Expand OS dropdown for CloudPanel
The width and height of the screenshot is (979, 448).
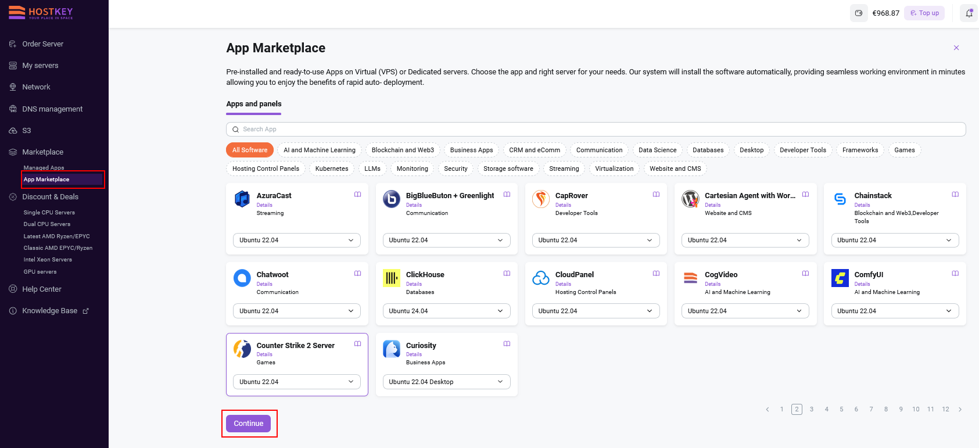pos(596,311)
